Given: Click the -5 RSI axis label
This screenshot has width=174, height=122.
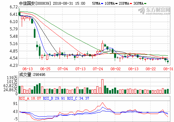Looking at the screenshot, I should 16,119.
